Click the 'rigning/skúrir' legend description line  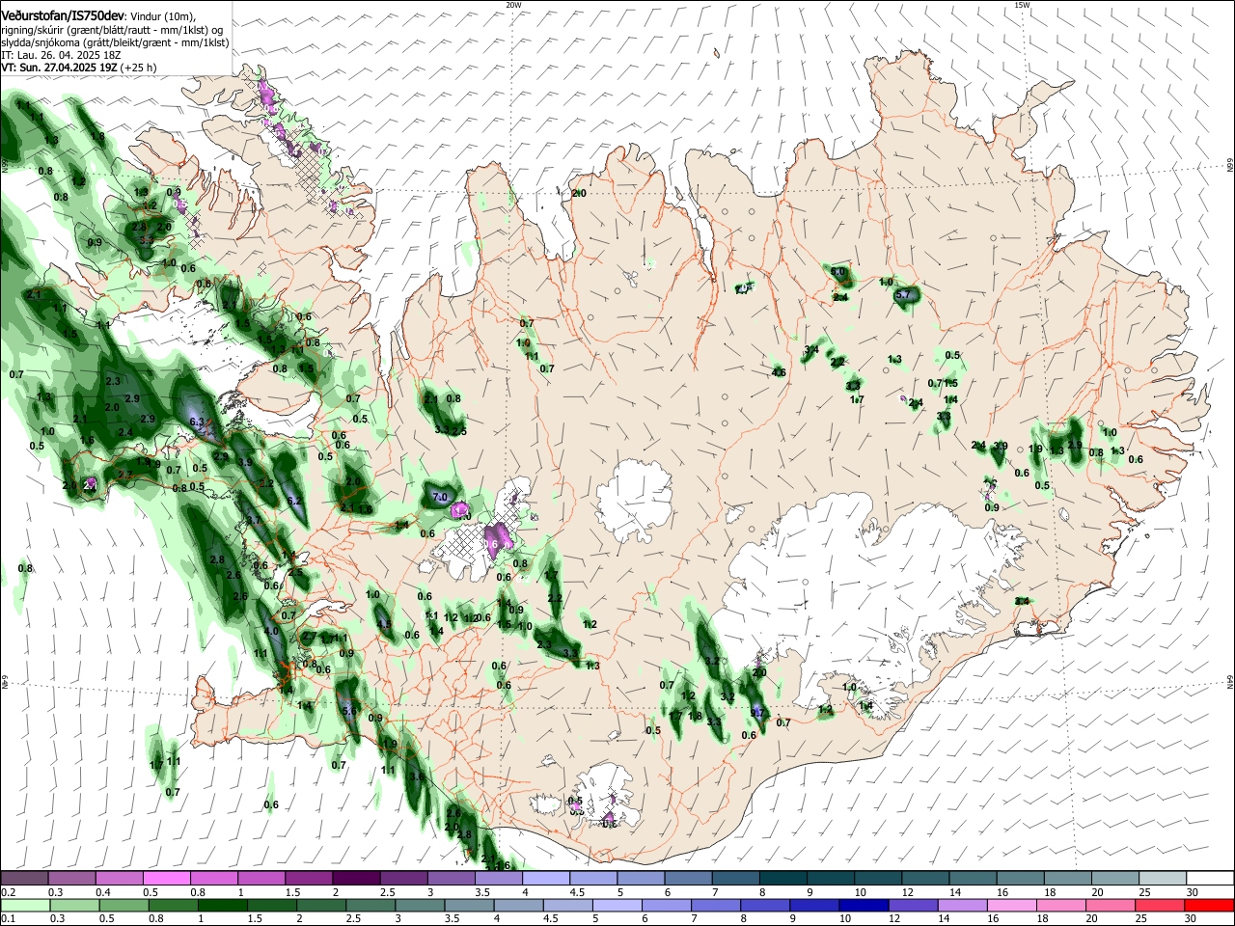[112, 30]
